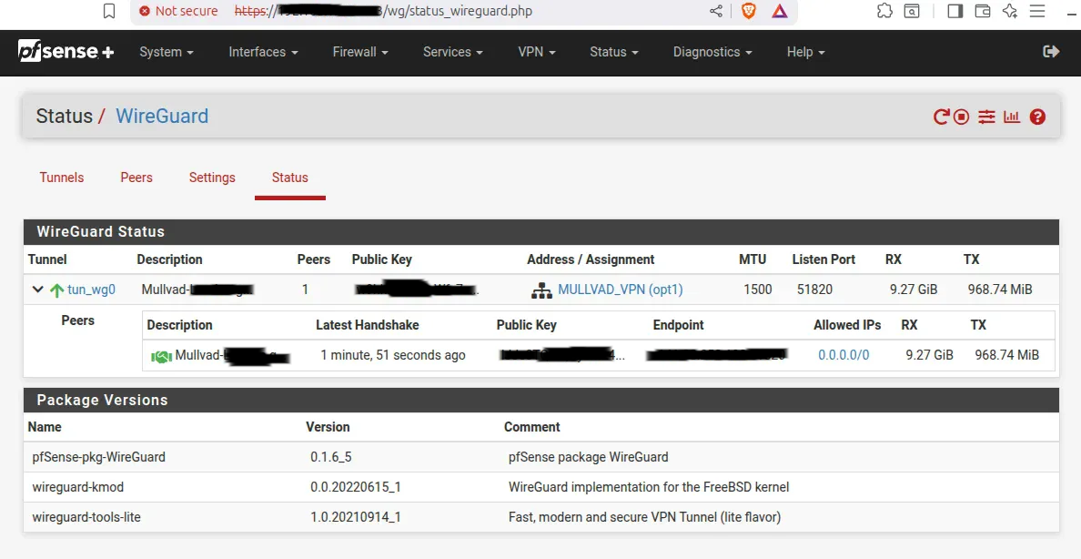Open the traffic graph bar chart icon
Image resolution: width=1081 pixels, height=559 pixels.
1011,117
